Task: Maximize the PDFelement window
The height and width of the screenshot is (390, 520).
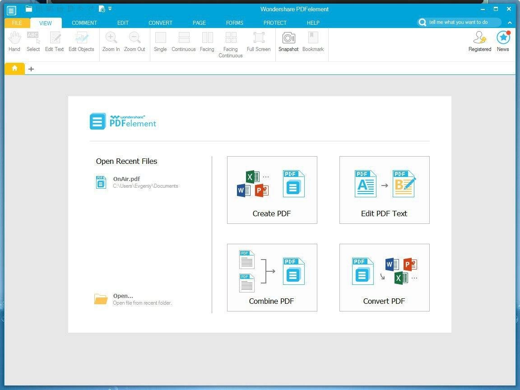Action: [x=496, y=9]
